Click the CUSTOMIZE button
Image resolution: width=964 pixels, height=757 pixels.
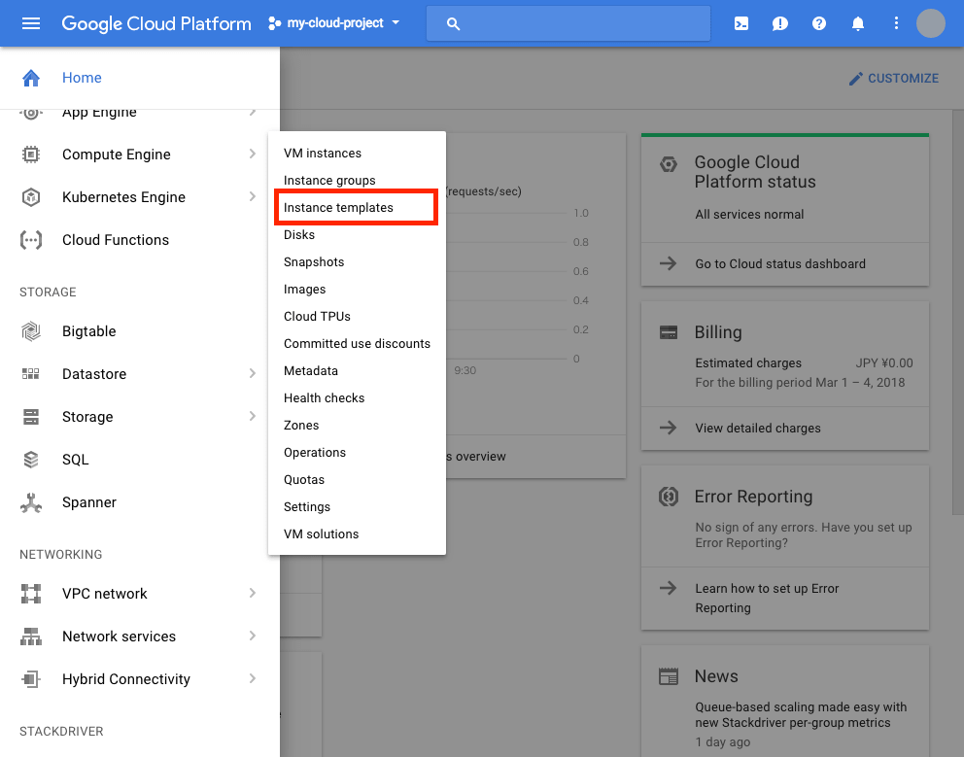pos(893,78)
